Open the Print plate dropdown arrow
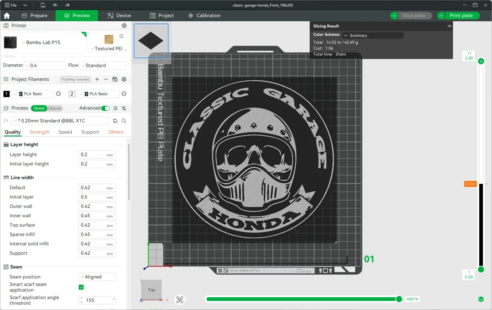The height and width of the screenshot is (310, 492). tap(441, 16)
